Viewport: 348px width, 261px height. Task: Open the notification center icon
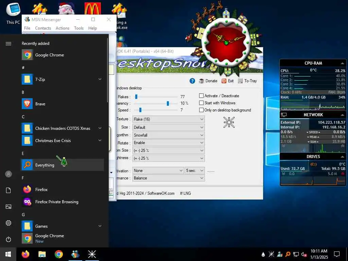point(337,254)
